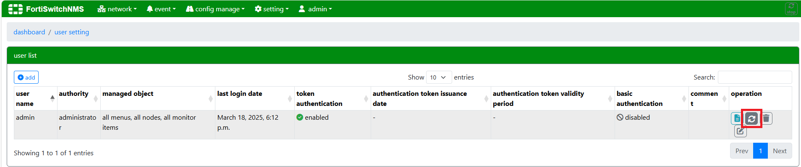Click 'Showing 1 to 1 of 1 entries' text
Viewport: 801px width, 167px height.
coord(54,153)
